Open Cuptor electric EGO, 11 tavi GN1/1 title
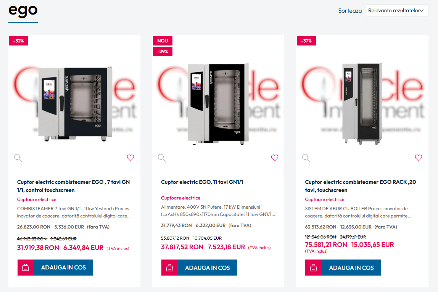The image size is (438, 292). [x=202, y=182]
